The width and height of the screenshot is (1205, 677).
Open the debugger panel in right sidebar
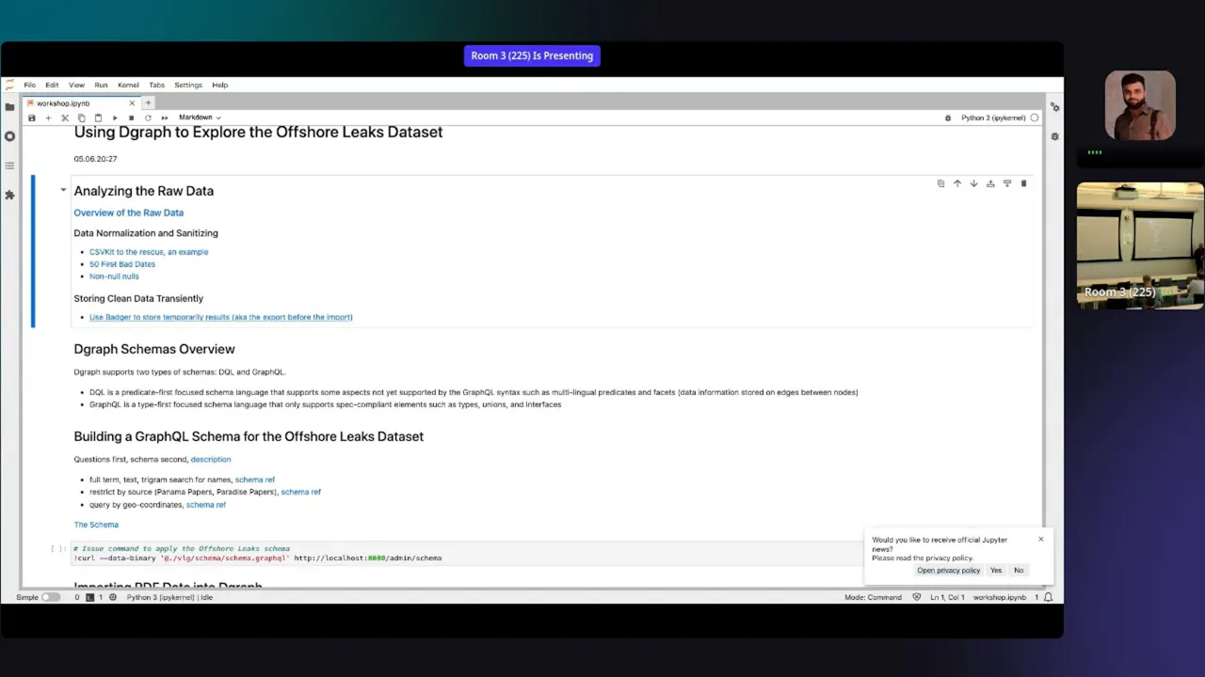point(1054,136)
